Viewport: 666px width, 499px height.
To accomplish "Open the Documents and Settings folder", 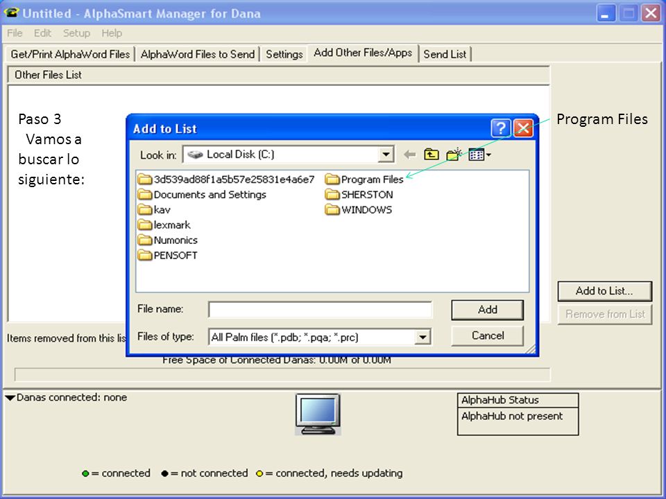I will coord(202,195).
